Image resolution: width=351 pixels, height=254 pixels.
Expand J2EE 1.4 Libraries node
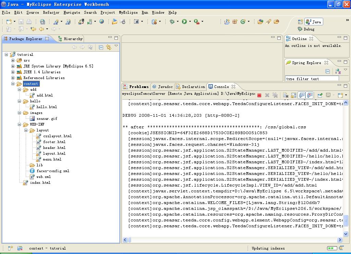pyautogui.click(x=13, y=72)
